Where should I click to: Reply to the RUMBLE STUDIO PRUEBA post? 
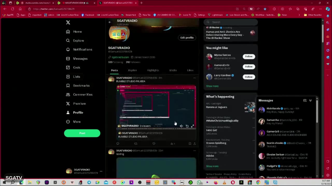[118, 144]
